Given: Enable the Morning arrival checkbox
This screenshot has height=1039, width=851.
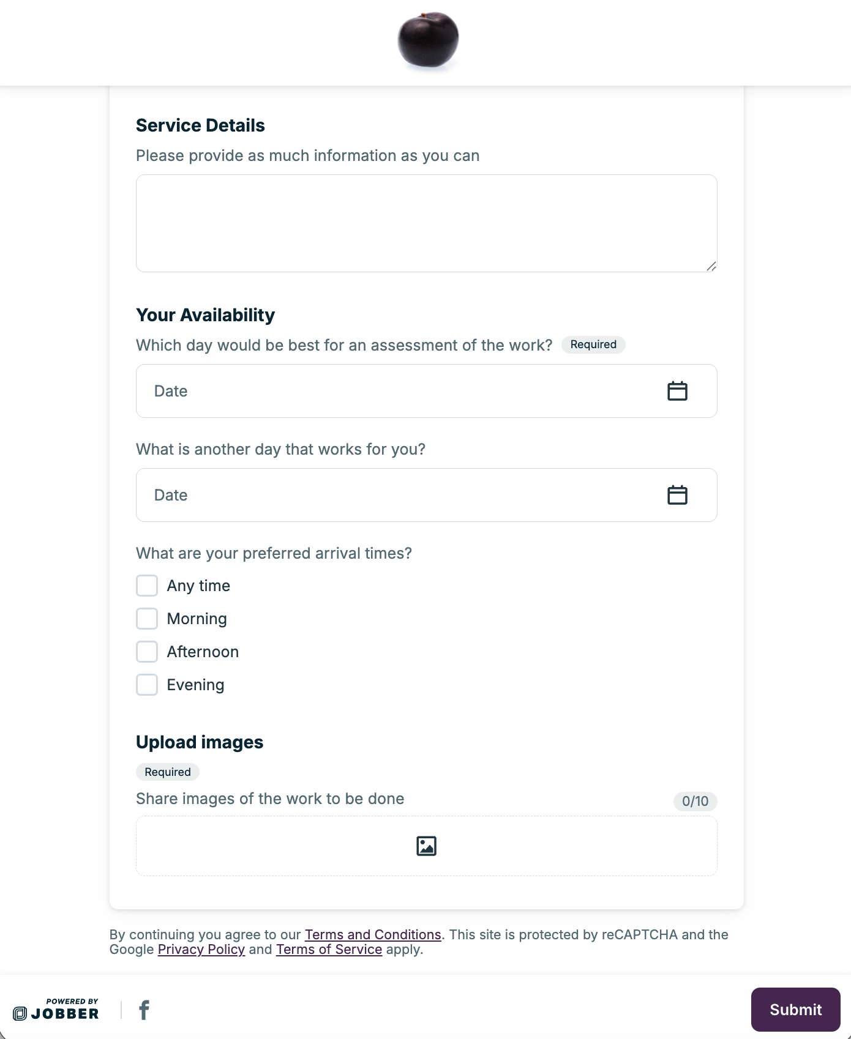Looking at the screenshot, I should 147,619.
